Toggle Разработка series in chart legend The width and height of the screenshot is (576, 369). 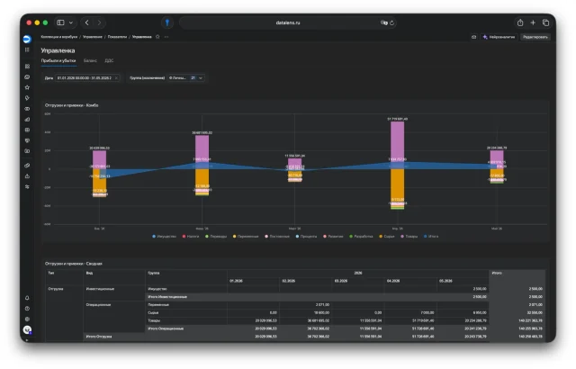click(x=361, y=237)
